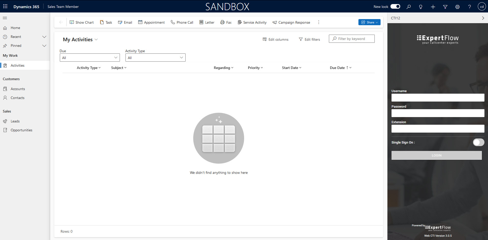Image resolution: width=488 pixels, height=240 pixels.
Task: Go to Accounts in the sidebar
Action: point(18,89)
